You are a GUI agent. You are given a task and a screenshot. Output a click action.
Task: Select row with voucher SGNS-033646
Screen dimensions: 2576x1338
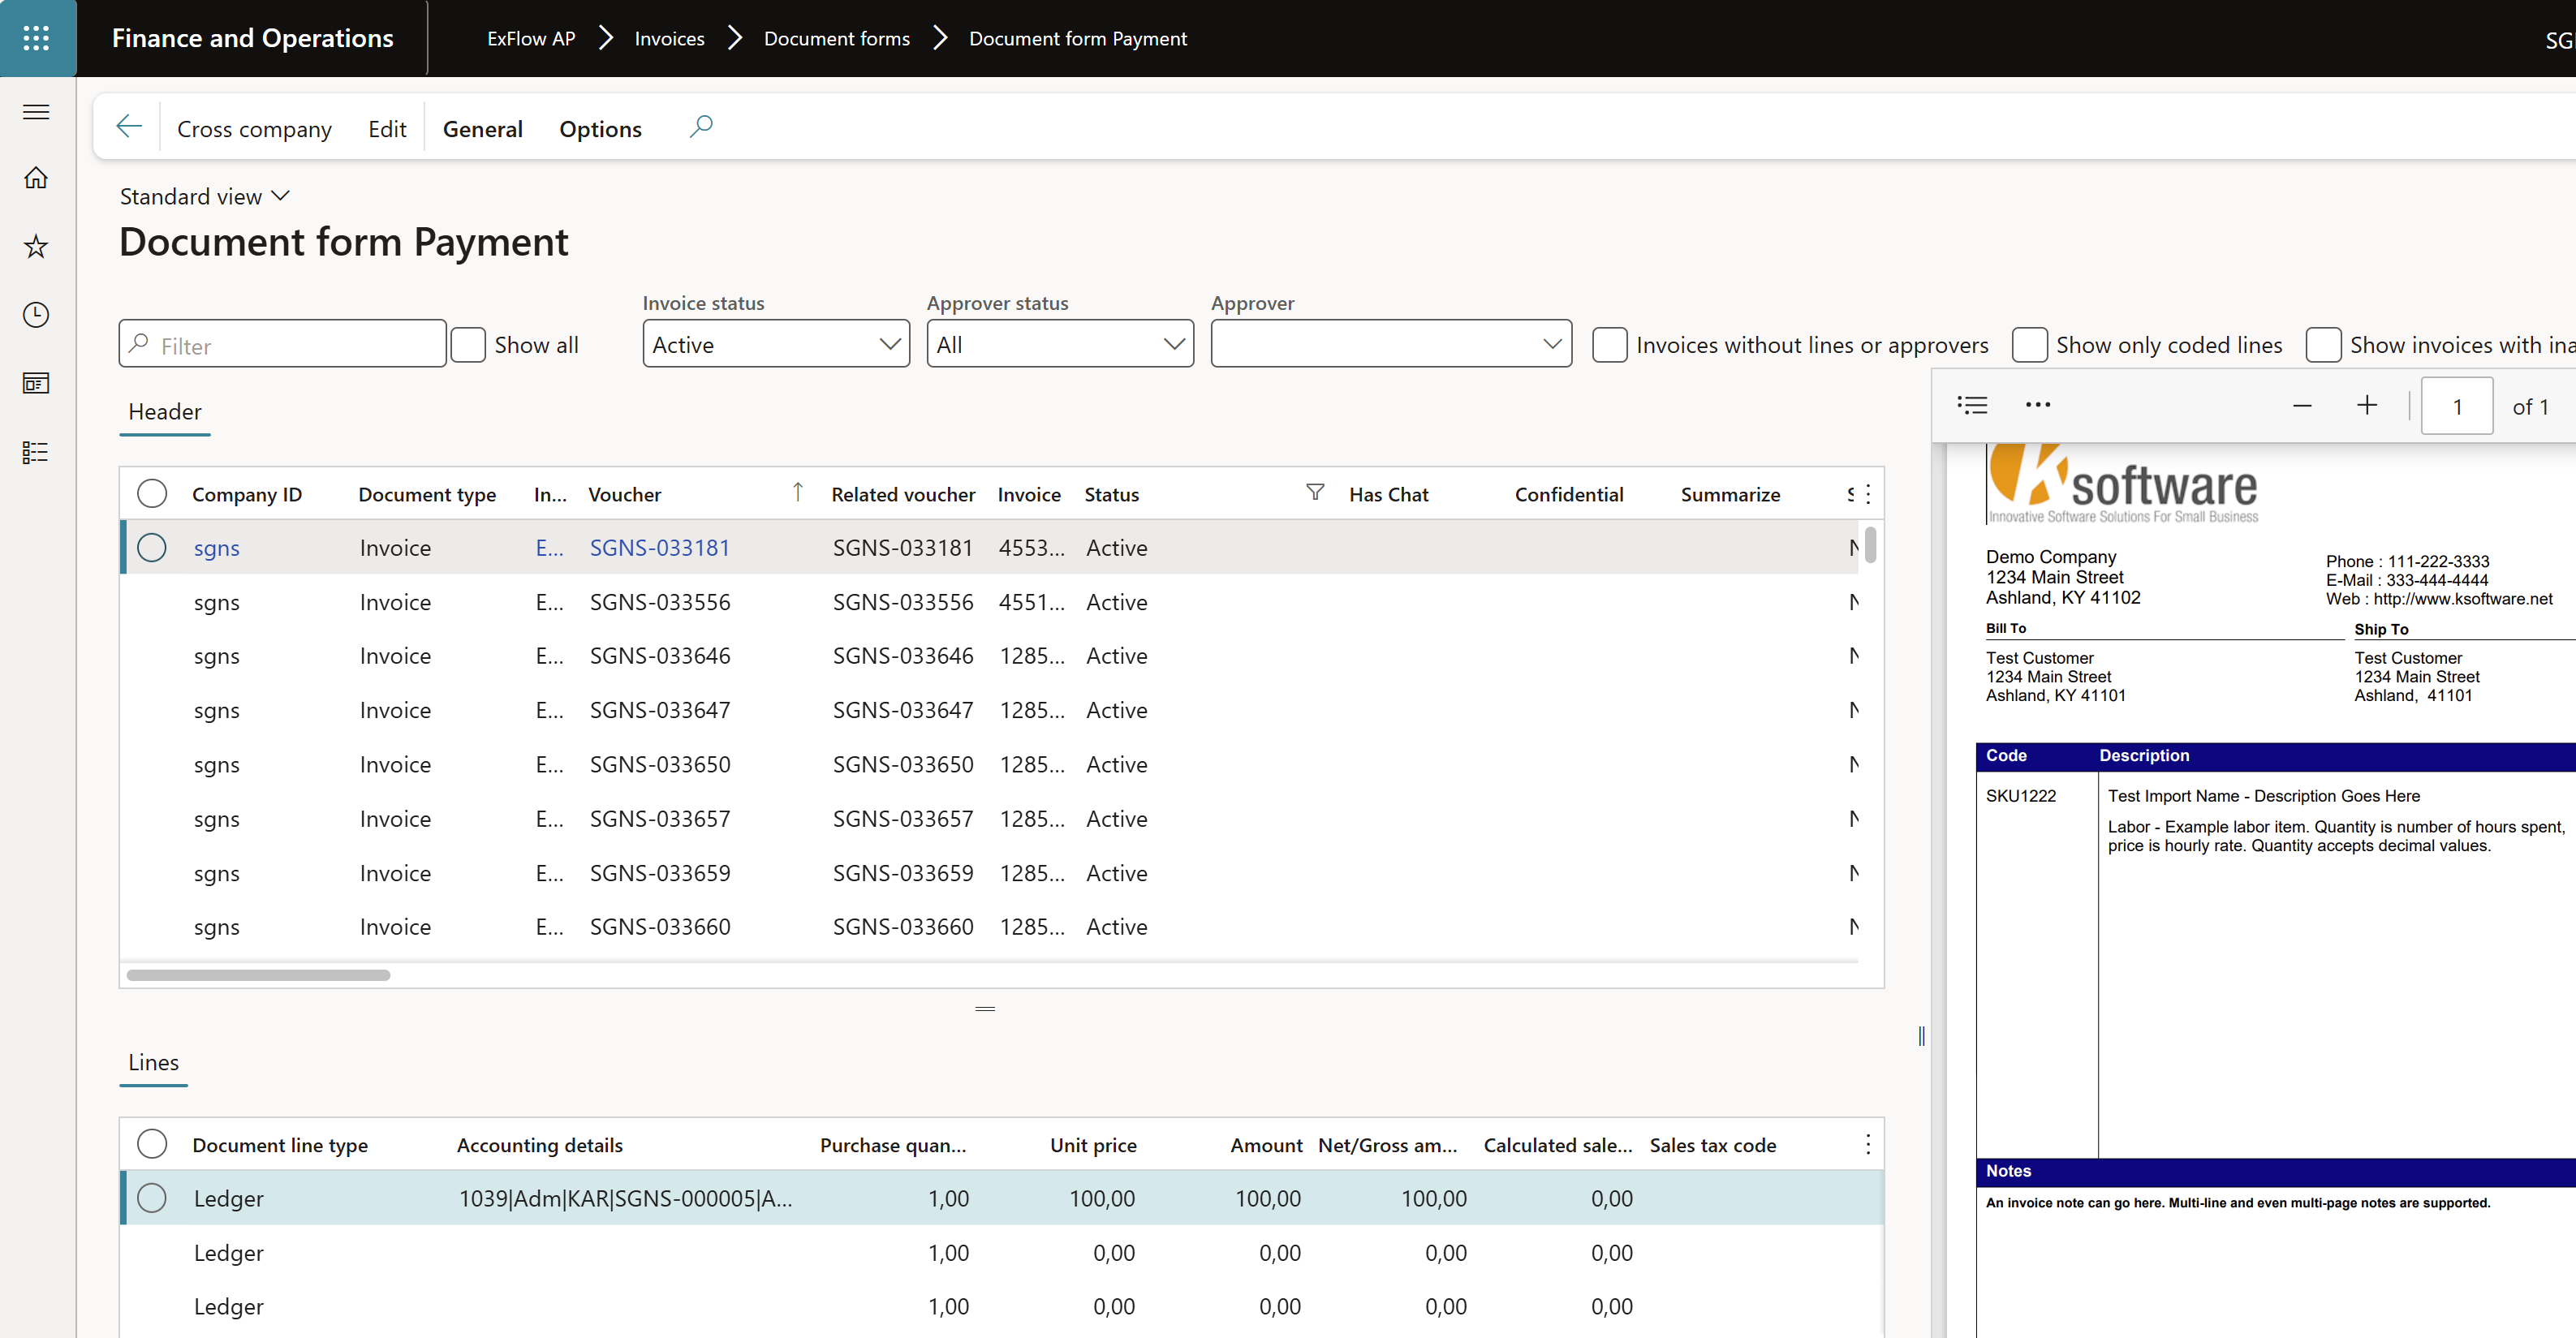pyautogui.click(x=989, y=656)
